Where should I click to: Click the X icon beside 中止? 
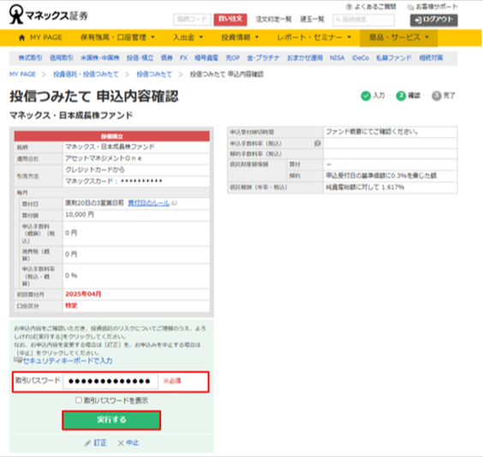click(x=121, y=443)
